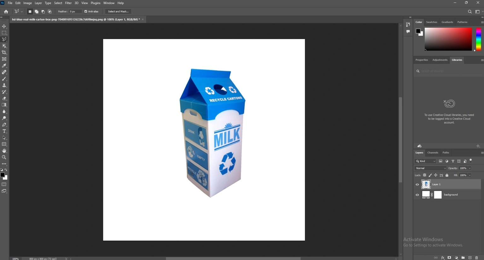Open the workspace switcher icon
Image resolution: width=484 pixels, height=260 pixels.
[477, 12]
